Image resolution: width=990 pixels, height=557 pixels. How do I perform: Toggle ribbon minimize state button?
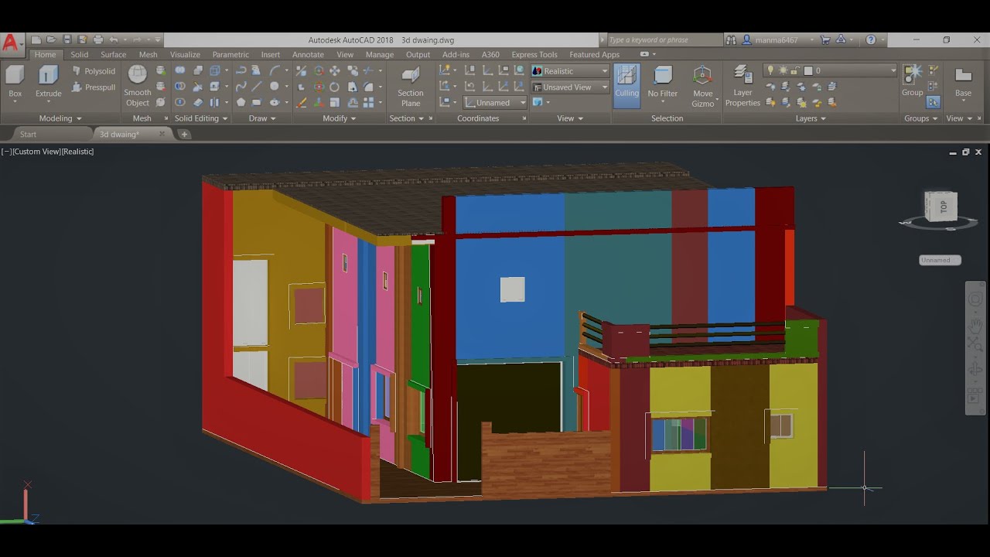tap(644, 54)
